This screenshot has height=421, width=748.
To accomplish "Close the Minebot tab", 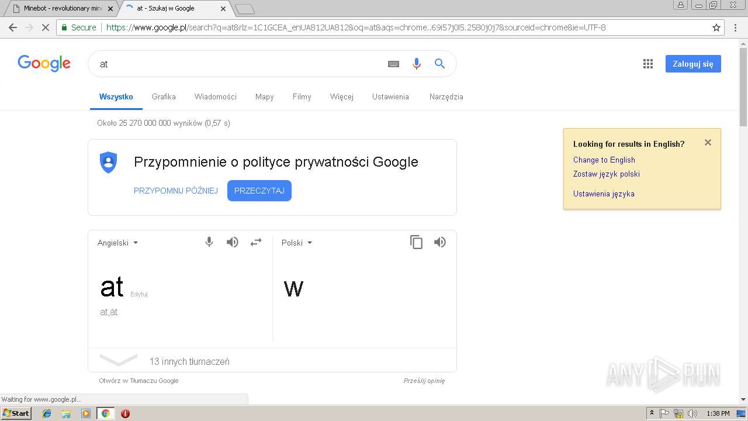I will pos(110,9).
